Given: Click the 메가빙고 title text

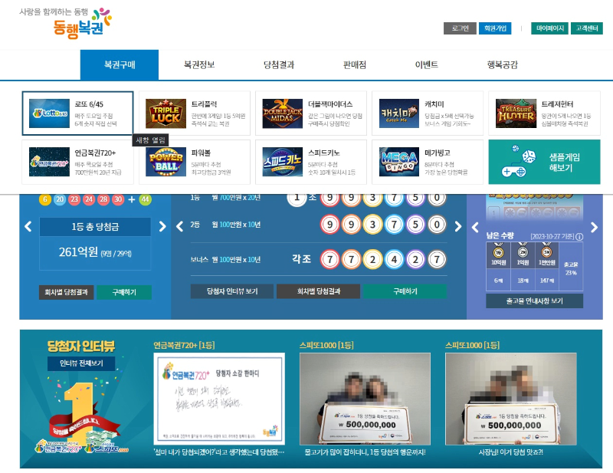Looking at the screenshot, I should click(438, 153).
